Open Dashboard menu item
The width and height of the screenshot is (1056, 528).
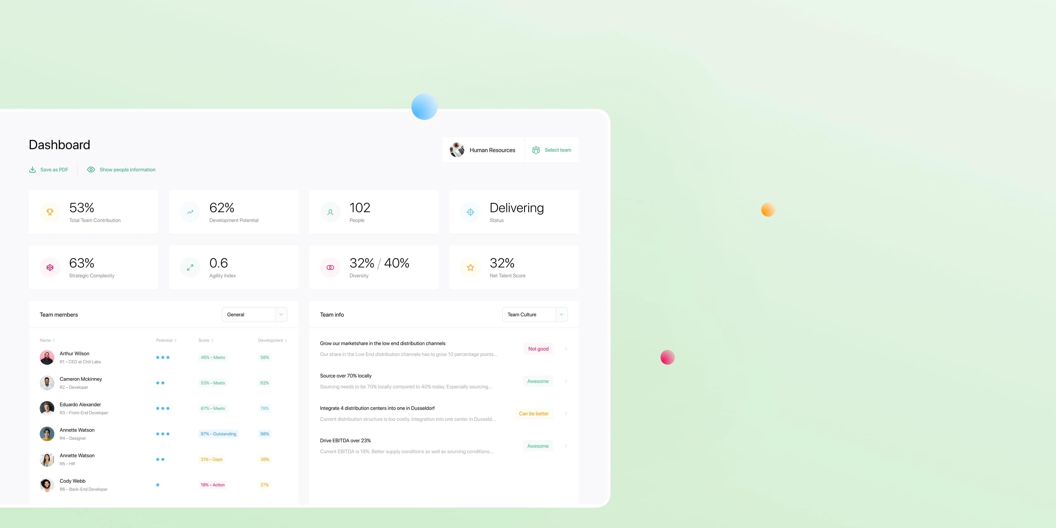point(59,144)
